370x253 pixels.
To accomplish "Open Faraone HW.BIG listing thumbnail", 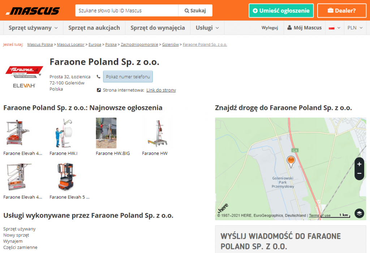I will (106, 133).
